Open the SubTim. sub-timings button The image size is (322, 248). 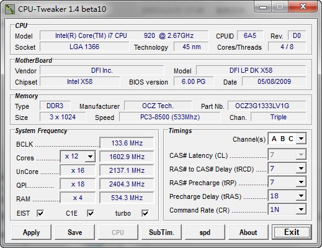point(161,232)
